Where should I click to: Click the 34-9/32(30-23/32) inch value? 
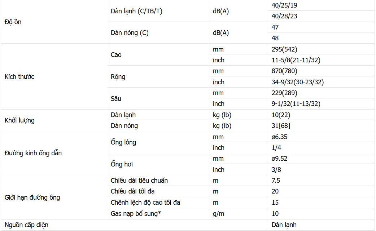coord(297,82)
